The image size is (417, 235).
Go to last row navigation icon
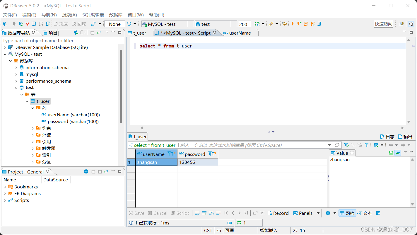click(246, 213)
